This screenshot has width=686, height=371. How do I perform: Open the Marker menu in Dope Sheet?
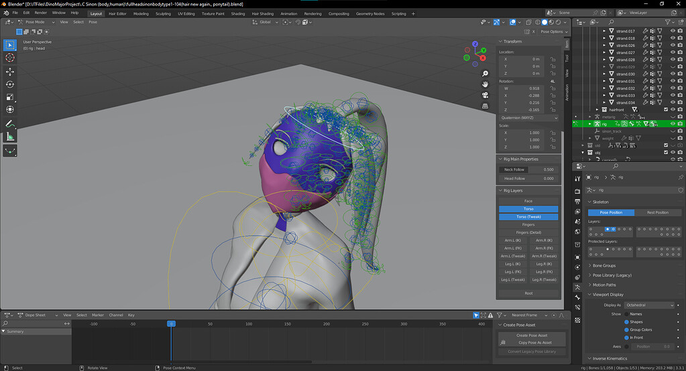tap(97, 315)
